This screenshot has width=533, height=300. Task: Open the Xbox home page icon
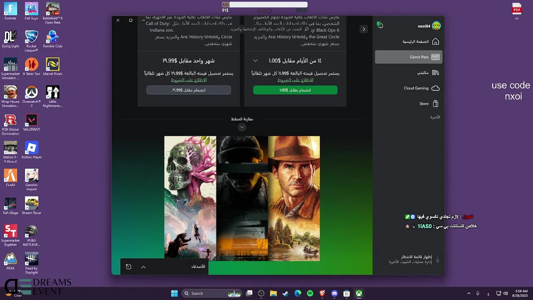(x=436, y=42)
